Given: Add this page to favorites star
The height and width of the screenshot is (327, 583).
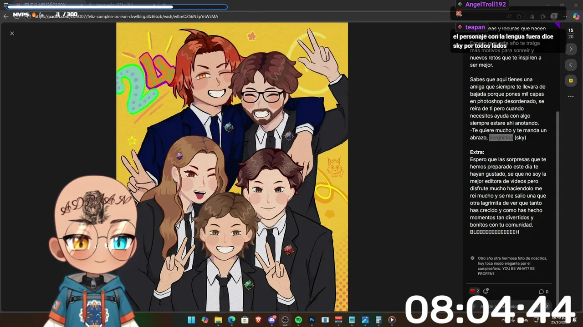Looking at the screenshot, I should [x=519, y=16].
